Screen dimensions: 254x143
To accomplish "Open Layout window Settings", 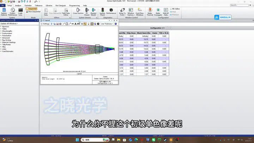I will coord(45,24).
